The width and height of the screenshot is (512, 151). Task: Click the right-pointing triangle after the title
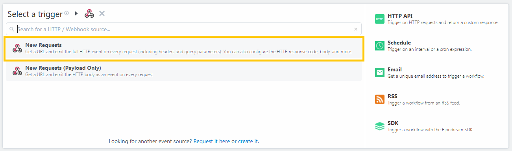click(x=77, y=13)
